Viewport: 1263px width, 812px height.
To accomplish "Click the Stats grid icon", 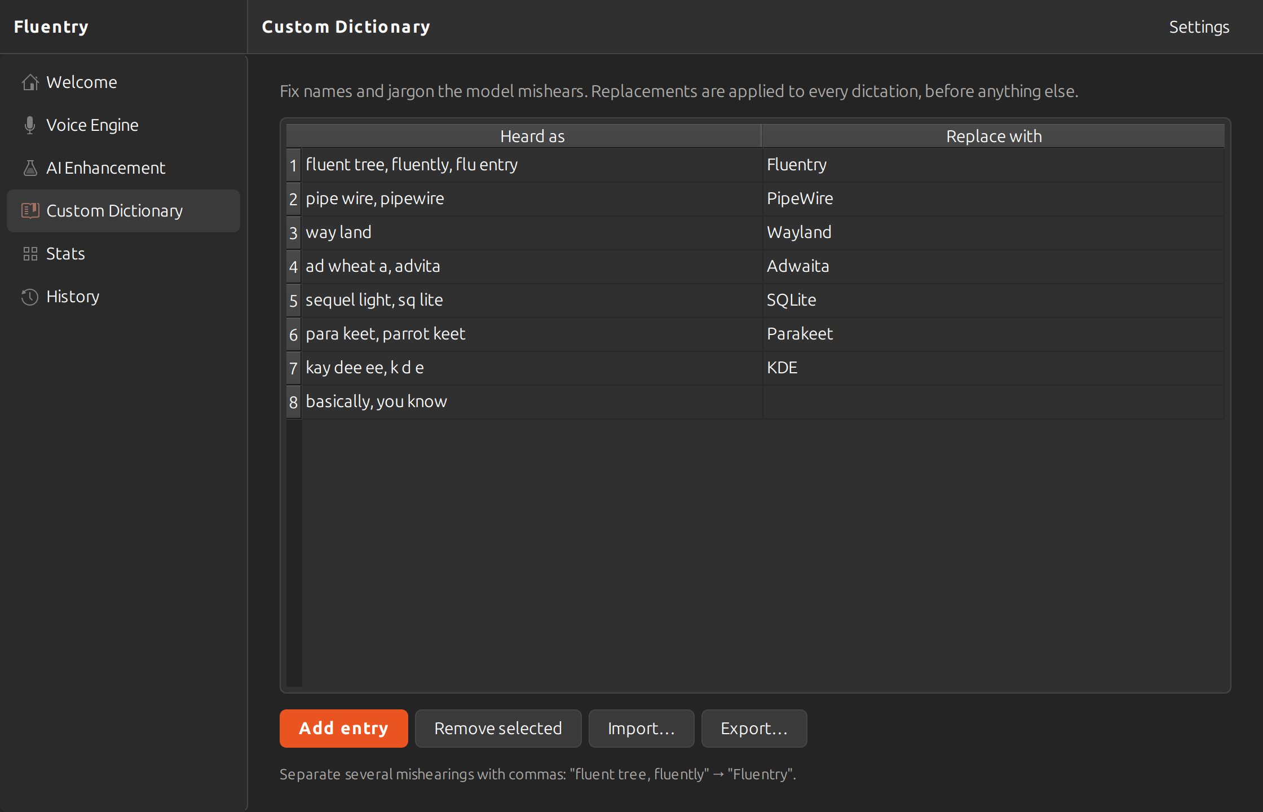I will click(x=30, y=254).
